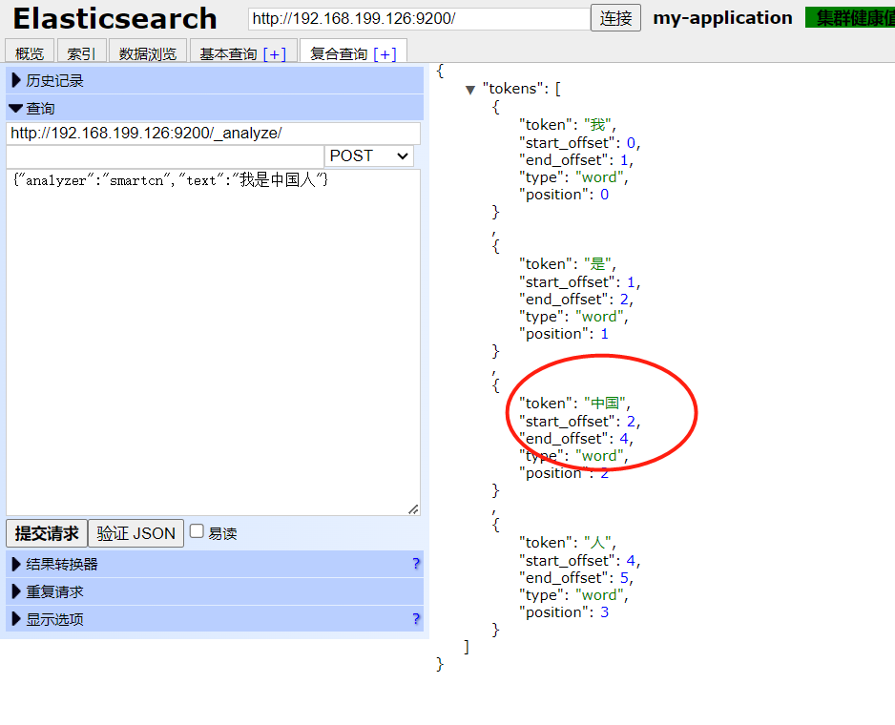Click the 连接 connect button

point(615,18)
